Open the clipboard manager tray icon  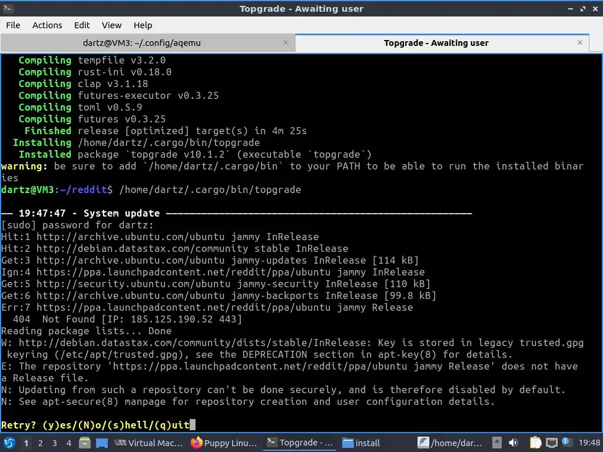coord(535,443)
